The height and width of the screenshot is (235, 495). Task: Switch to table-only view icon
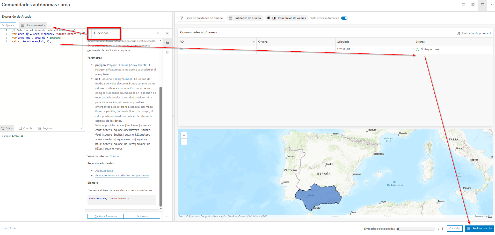click(464, 5)
